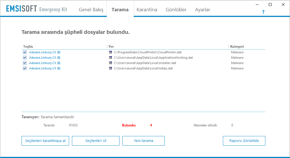Open Adware.Linkury.CX (B) link for CloudPrinter.dat

pyautogui.click(x=45, y=52)
